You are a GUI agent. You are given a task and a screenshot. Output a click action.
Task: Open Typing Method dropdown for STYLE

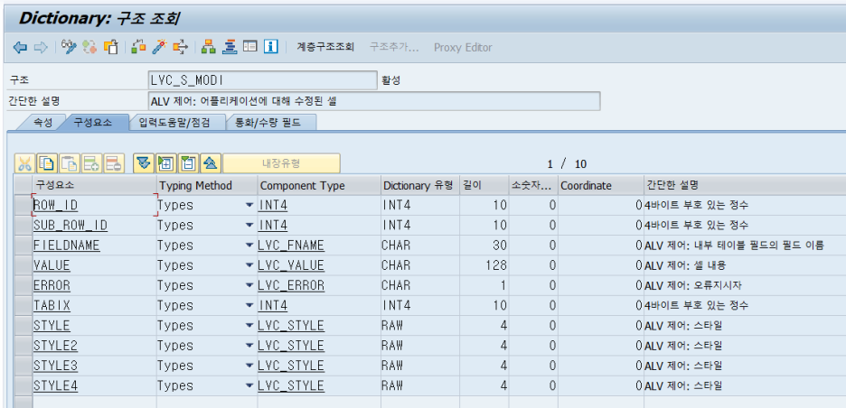coord(249,326)
